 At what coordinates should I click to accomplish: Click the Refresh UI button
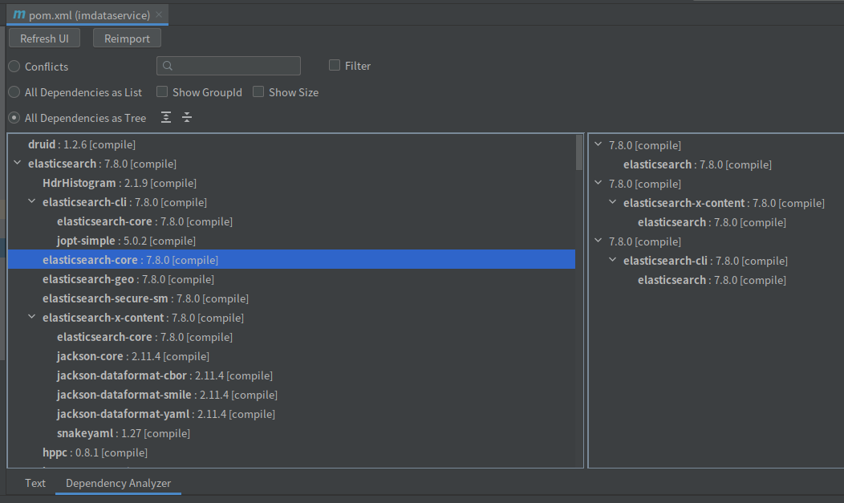[44, 39]
